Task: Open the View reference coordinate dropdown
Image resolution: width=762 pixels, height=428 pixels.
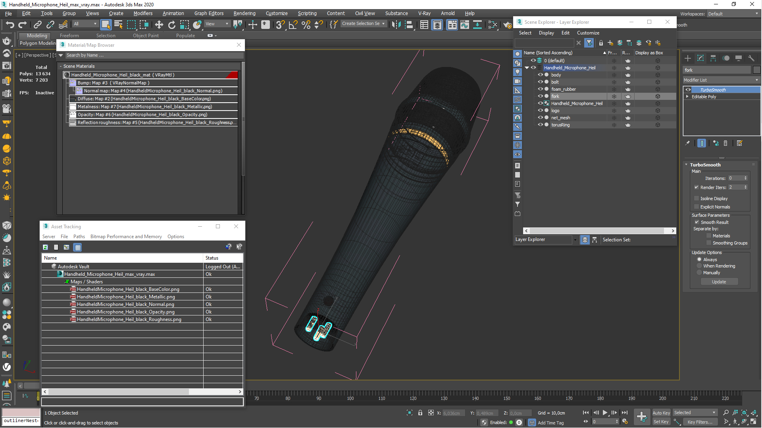Action: click(x=217, y=24)
